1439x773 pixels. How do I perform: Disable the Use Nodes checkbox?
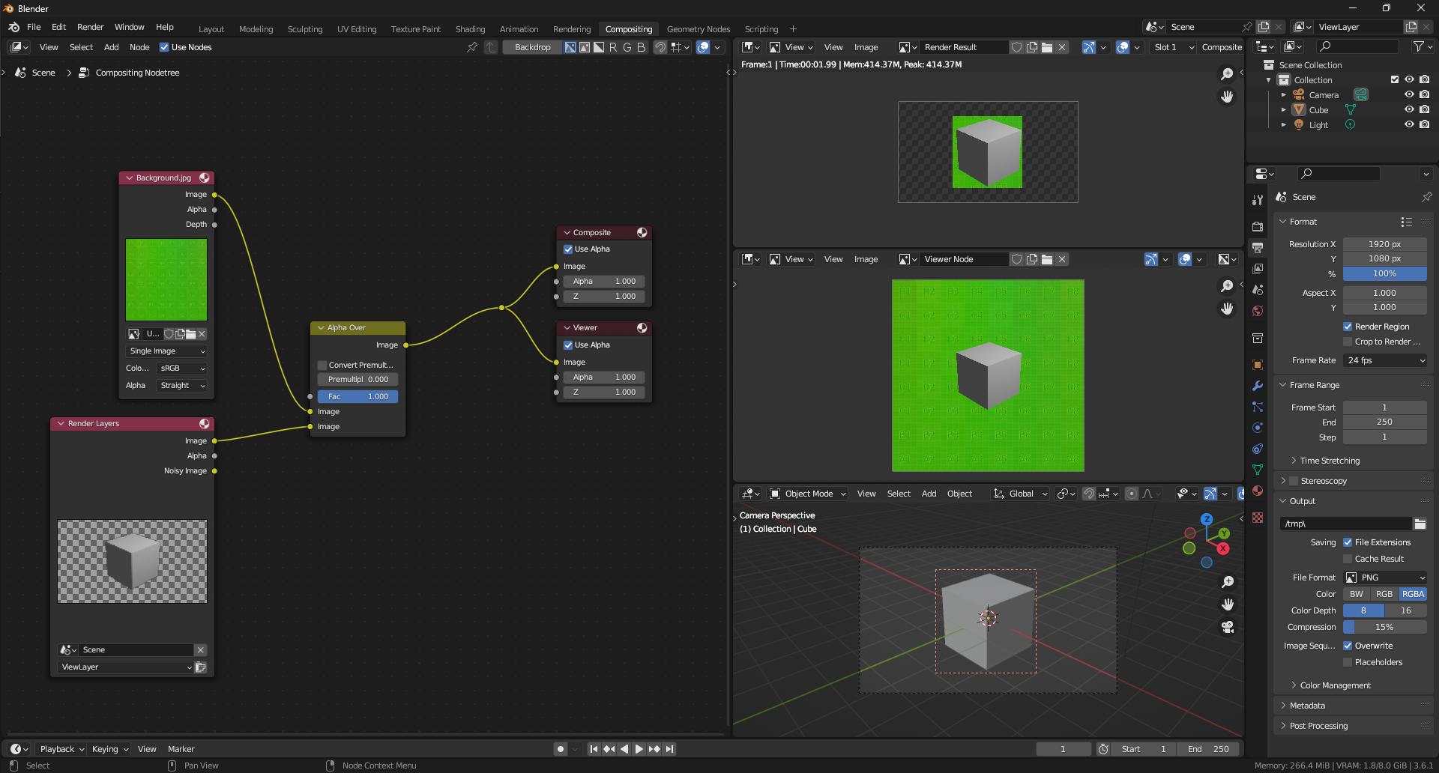(164, 47)
